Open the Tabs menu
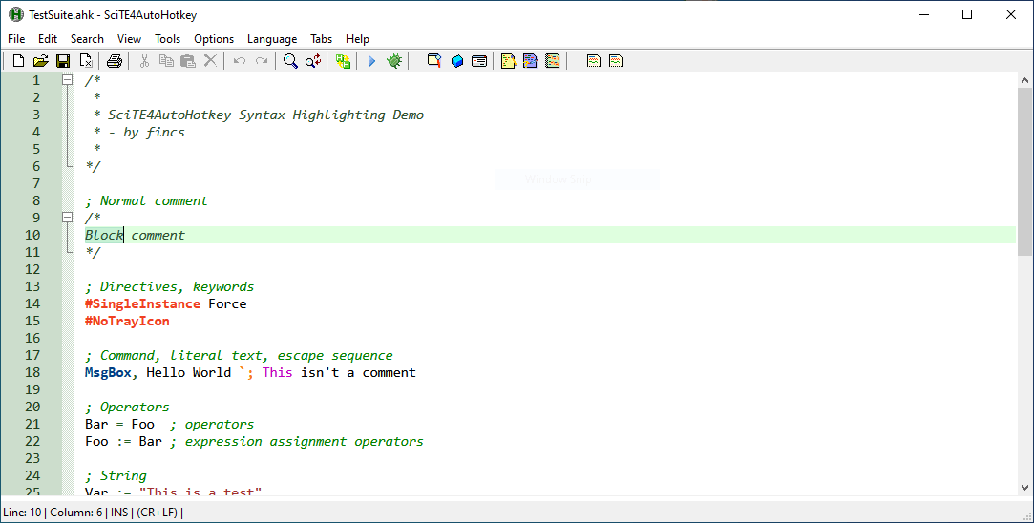This screenshot has height=523, width=1034. [x=321, y=39]
